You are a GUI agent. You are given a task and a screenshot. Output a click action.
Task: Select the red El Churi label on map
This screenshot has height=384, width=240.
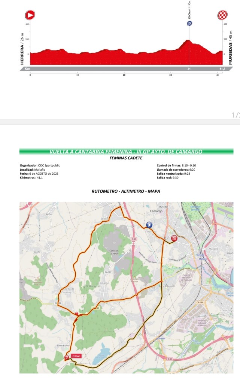[x=76, y=356]
